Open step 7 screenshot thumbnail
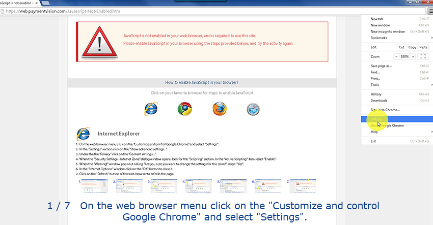The width and height of the screenshot is (433, 225). click(x=303, y=186)
